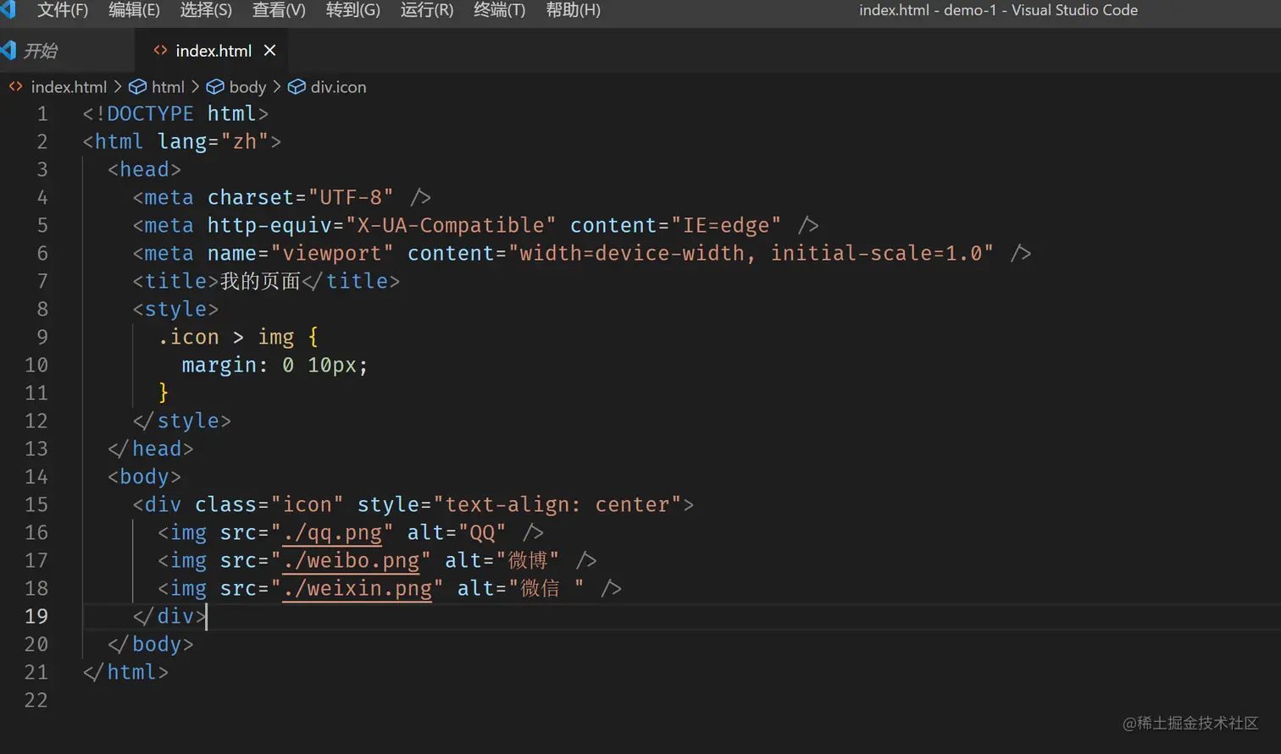Image resolution: width=1281 pixels, height=754 pixels.
Task: Click index.html in the breadcrumb
Action: pyautogui.click(x=69, y=87)
